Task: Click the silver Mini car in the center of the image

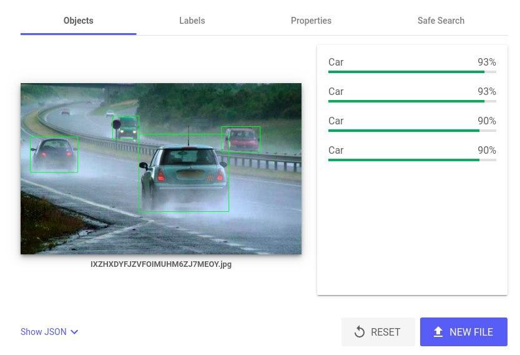Action: 184,172
